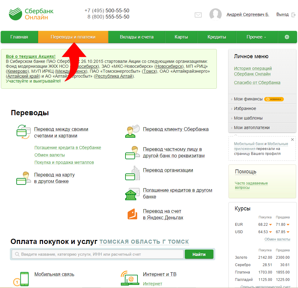Viewport: 298px width, 288px height.
Task: Click the user profile avatar
Action: pyautogui.click(x=215, y=14)
